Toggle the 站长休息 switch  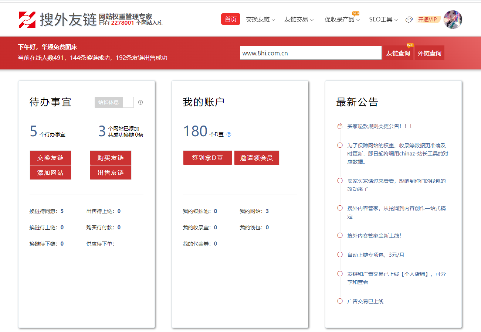(x=114, y=102)
